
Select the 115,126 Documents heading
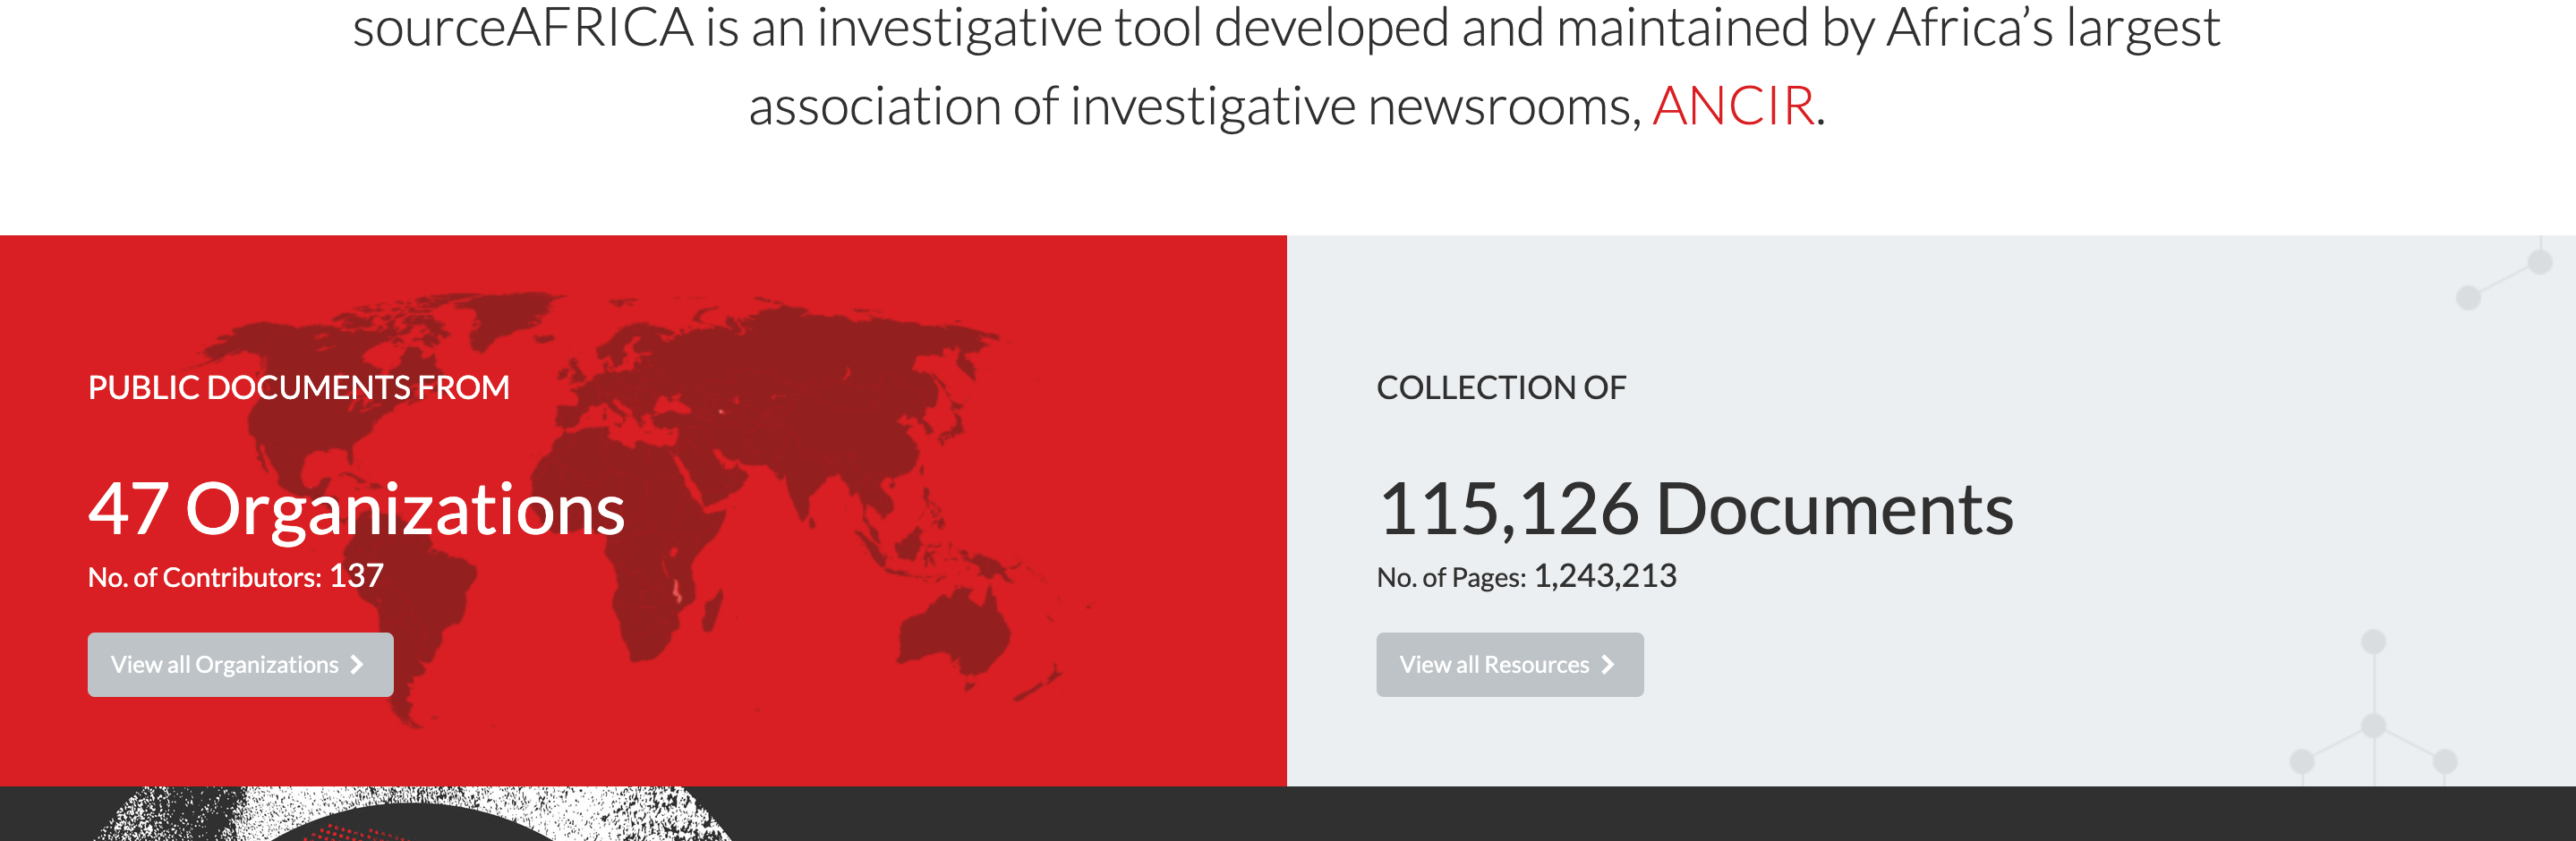(1694, 509)
